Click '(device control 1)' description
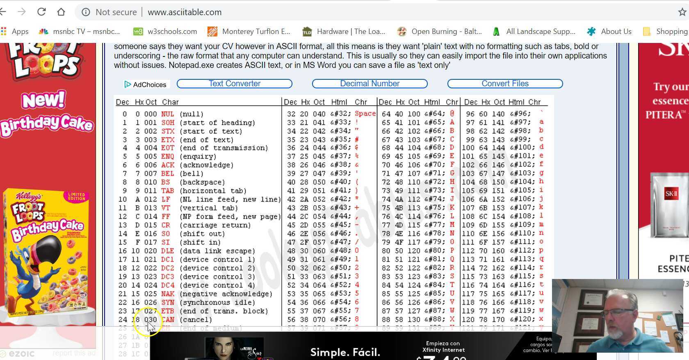This screenshot has height=360, width=689. click(x=217, y=260)
